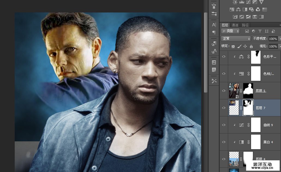
Task: Hide the 色相 hue/saturation layer
Action: [x=224, y=74]
